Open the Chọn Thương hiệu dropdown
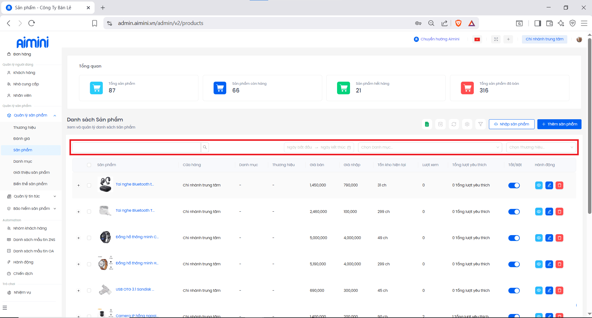This screenshot has height=318, width=592. point(541,147)
